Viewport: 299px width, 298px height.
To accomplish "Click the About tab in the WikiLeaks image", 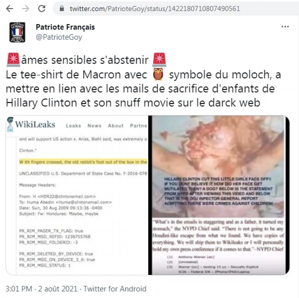I will coord(116,126).
